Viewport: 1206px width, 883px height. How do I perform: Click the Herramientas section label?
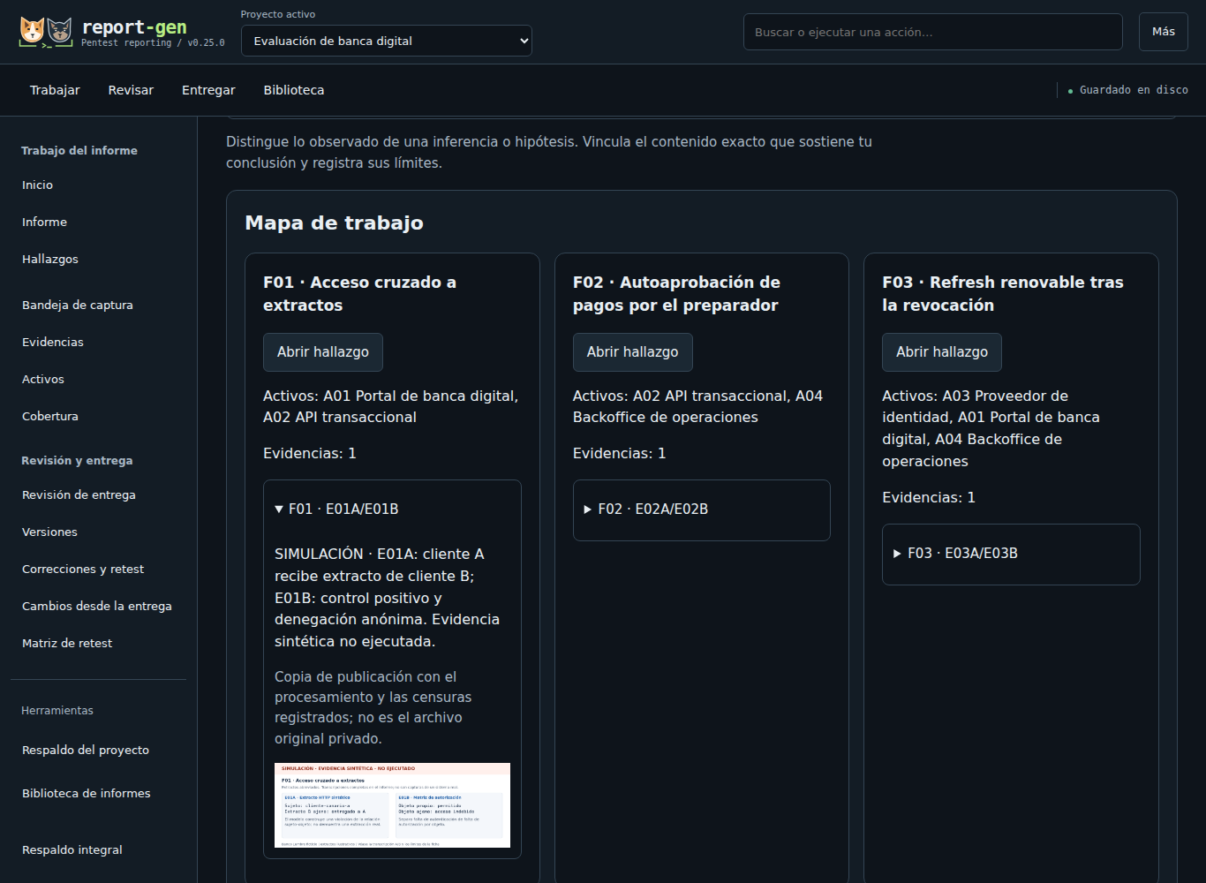[57, 711]
